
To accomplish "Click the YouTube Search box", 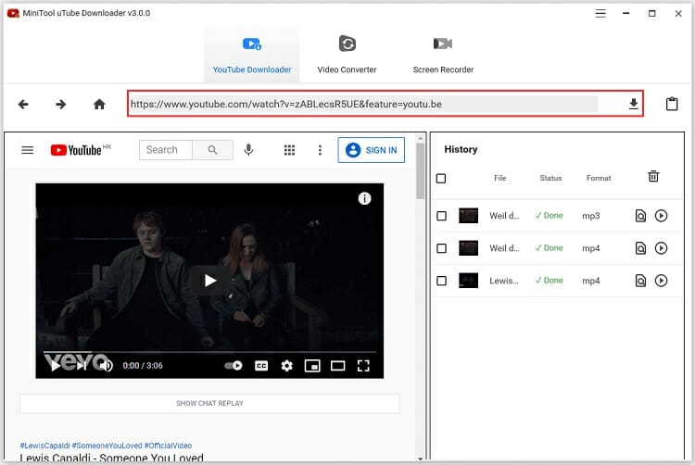I will click(166, 150).
